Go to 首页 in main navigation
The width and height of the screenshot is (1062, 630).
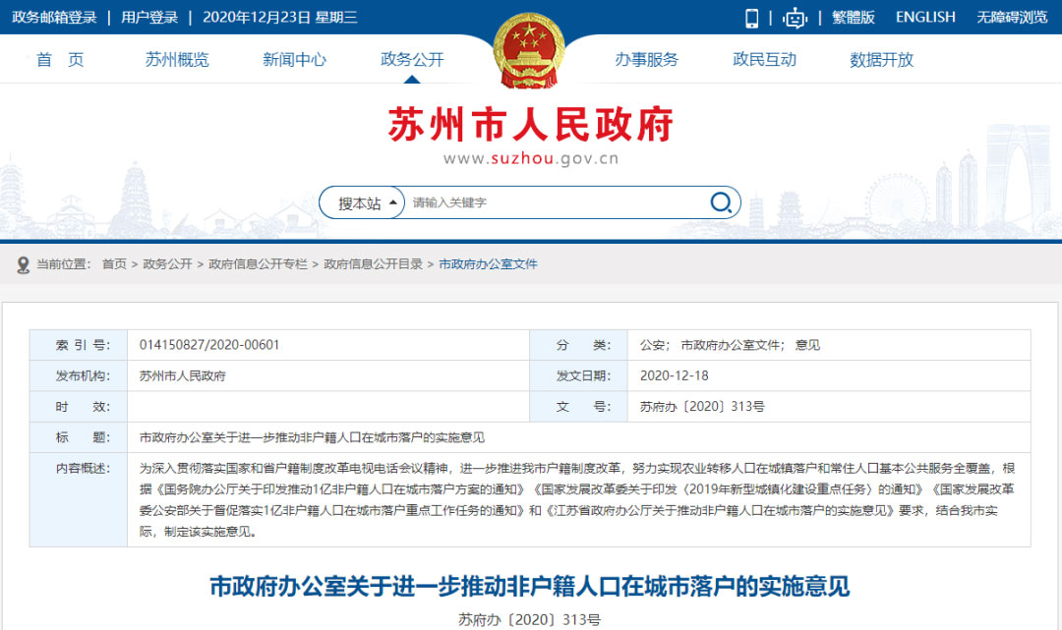(60, 60)
